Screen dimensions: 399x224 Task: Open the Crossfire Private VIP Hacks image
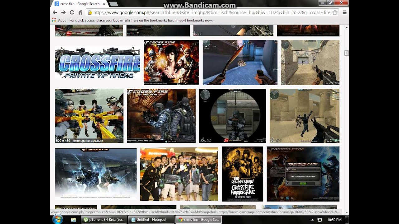(x=98, y=63)
